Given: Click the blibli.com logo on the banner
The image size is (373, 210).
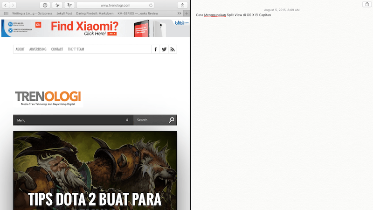Looking at the screenshot, I should 182,23.
